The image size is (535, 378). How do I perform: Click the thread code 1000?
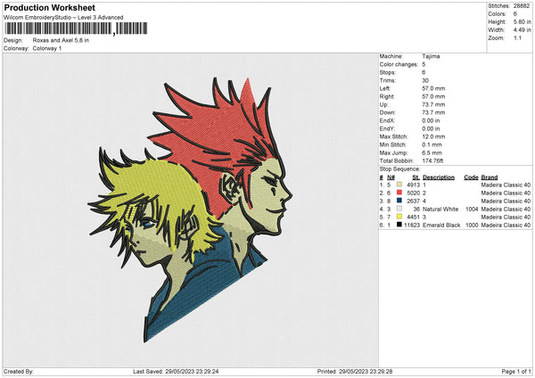pyautogui.click(x=472, y=226)
